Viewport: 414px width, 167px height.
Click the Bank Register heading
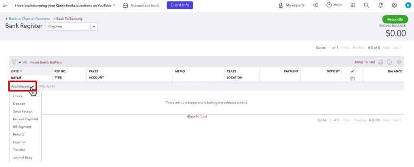click(x=24, y=26)
